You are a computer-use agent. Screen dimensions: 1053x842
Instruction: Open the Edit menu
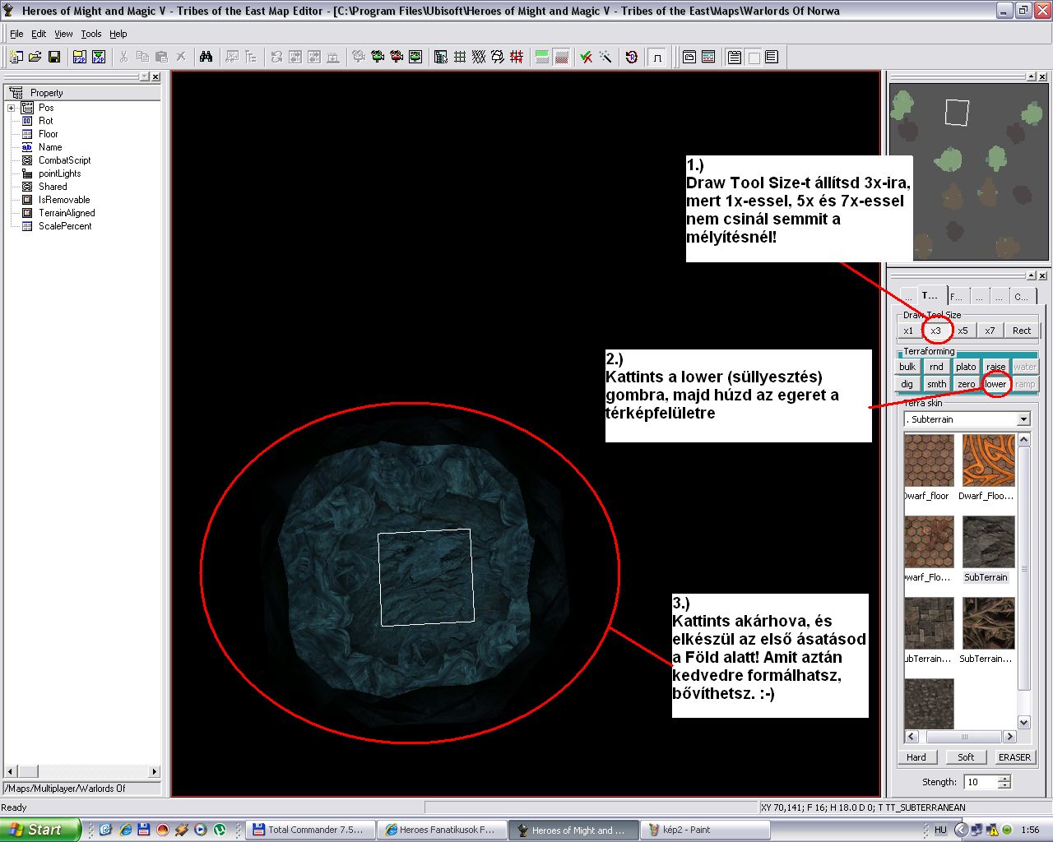tap(39, 34)
